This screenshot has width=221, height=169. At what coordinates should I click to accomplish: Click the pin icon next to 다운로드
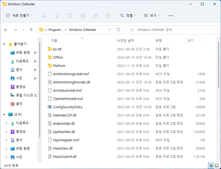(35, 61)
